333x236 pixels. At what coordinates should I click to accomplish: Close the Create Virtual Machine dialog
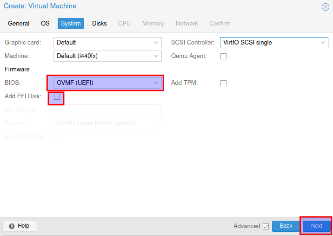pos(325,7)
